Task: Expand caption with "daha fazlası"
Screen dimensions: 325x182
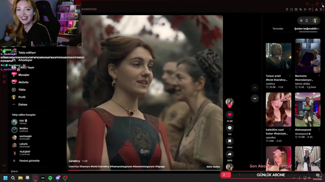Action: coord(213,167)
